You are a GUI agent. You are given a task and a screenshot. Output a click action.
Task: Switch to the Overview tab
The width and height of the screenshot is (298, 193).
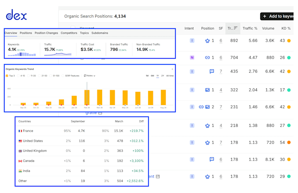11,33
